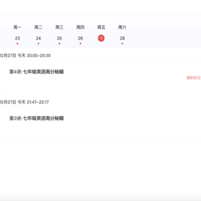Click the 周四 weekday label
The image size is (201, 201).
[80, 27]
